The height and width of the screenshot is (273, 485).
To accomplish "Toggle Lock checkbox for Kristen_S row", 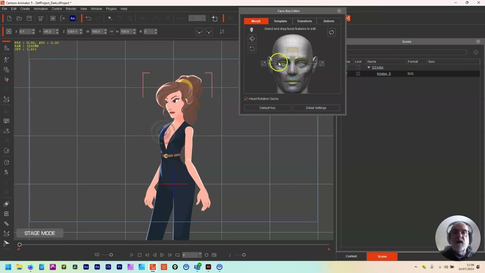I will coord(358,74).
